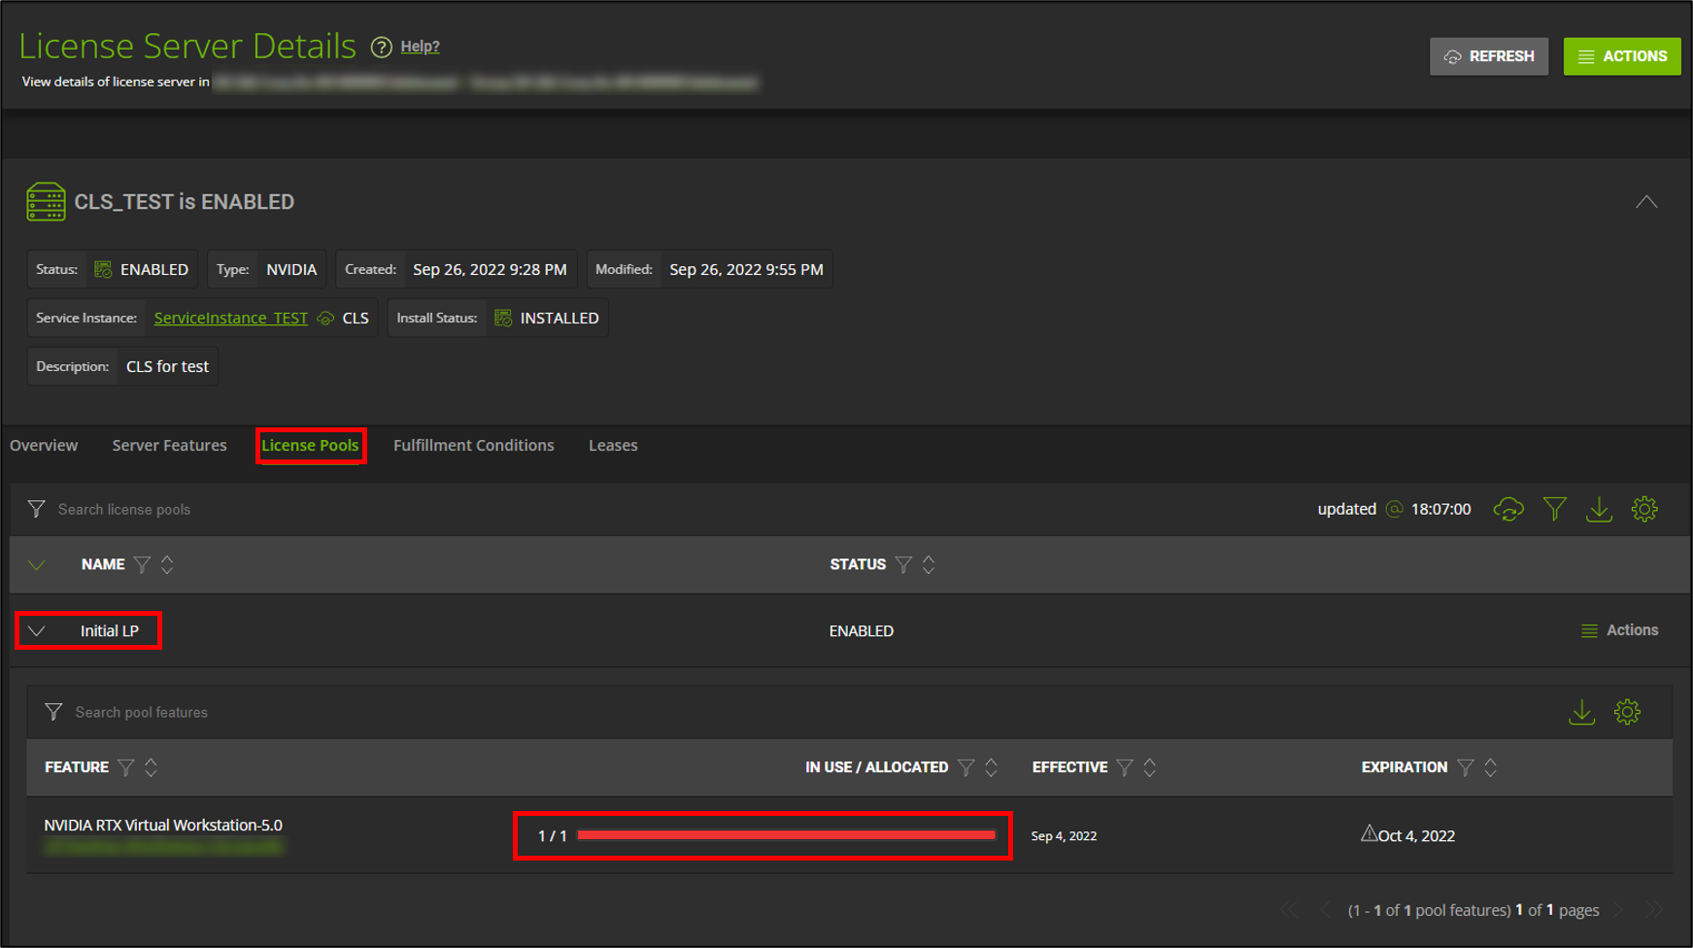
Task: Click the 1 / 1 usage progress bar
Action: click(x=786, y=835)
